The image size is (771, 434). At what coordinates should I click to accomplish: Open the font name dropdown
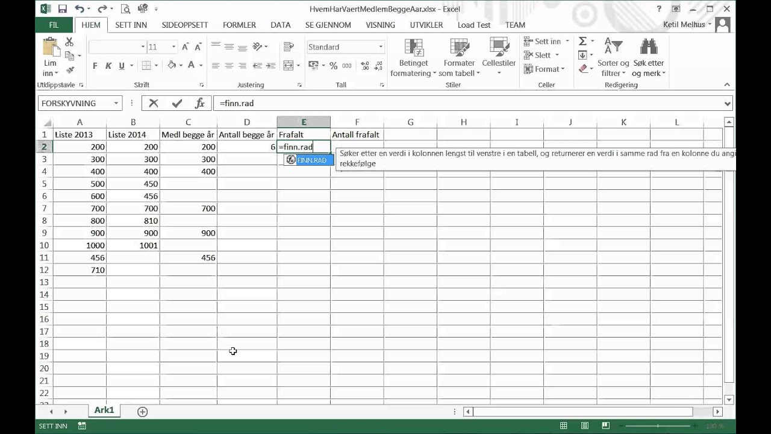tap(143, 47)
